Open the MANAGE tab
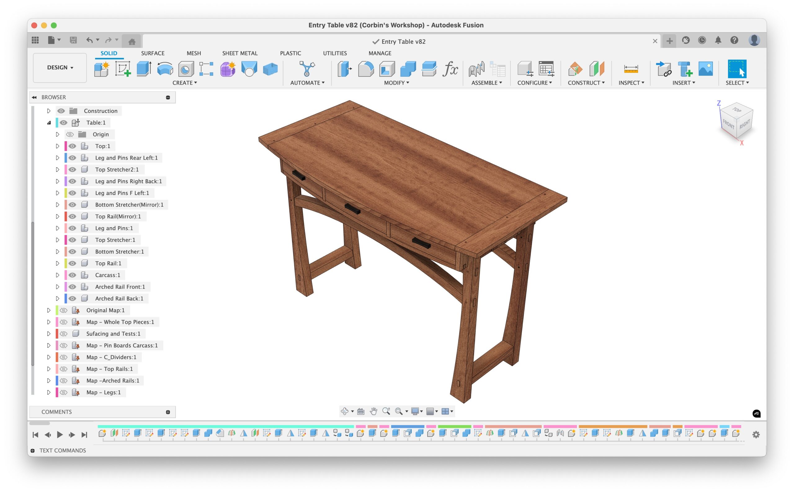Image resolution: width=794 pixels, height=493 pixels. (380, 53)
